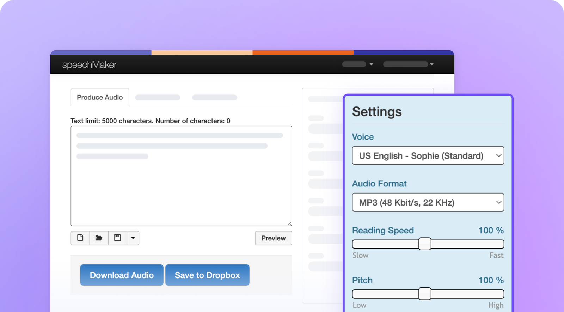Click the open folder icon
Image resolution: width=564 pixels, height=312 pixels.
(99, 238)
